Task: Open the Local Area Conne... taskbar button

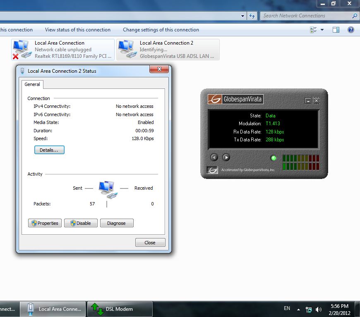Action: 53,309
